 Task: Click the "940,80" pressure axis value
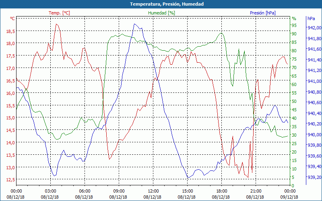point(314,92)
